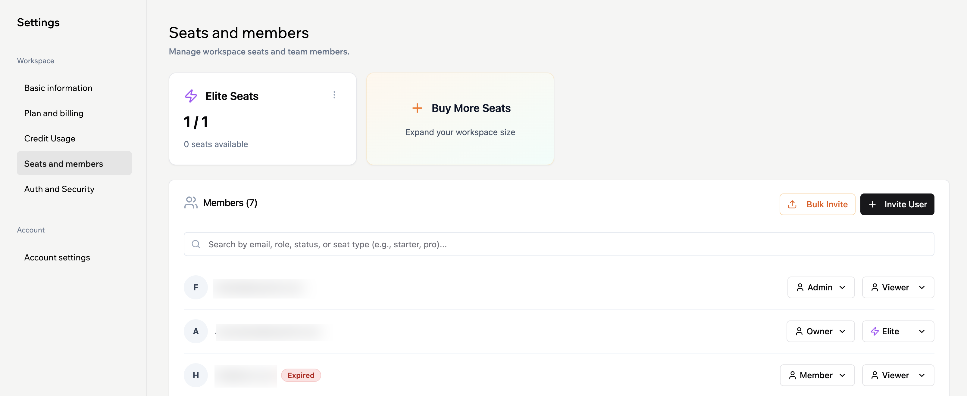Open the Elite Seats card options menu
Viewport: 967px width, 396px height.
(x=334, y=95)
